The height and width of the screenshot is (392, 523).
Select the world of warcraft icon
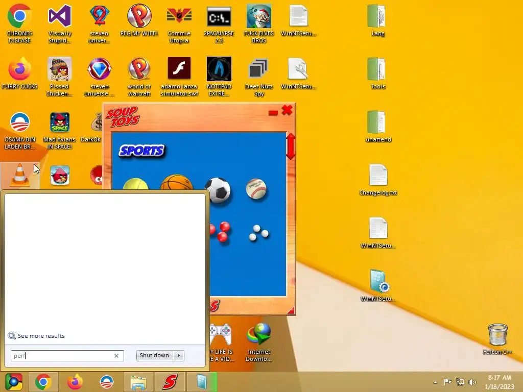pos(139,77)
